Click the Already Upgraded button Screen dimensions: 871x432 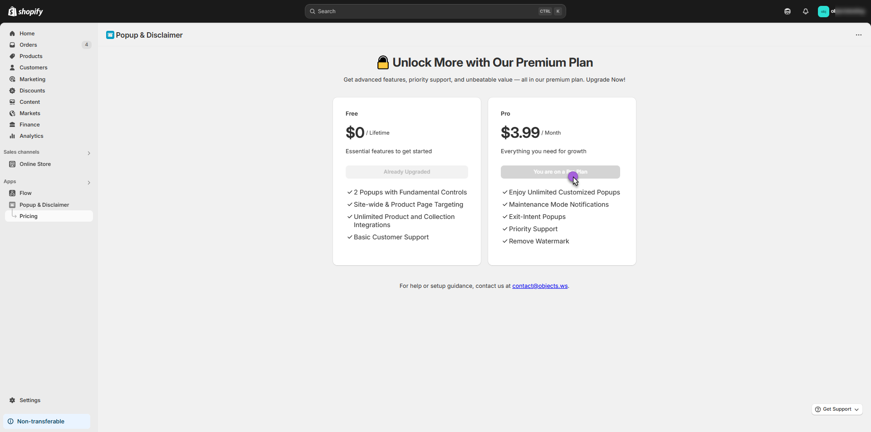pyautogui.click(x=407, y=172)
